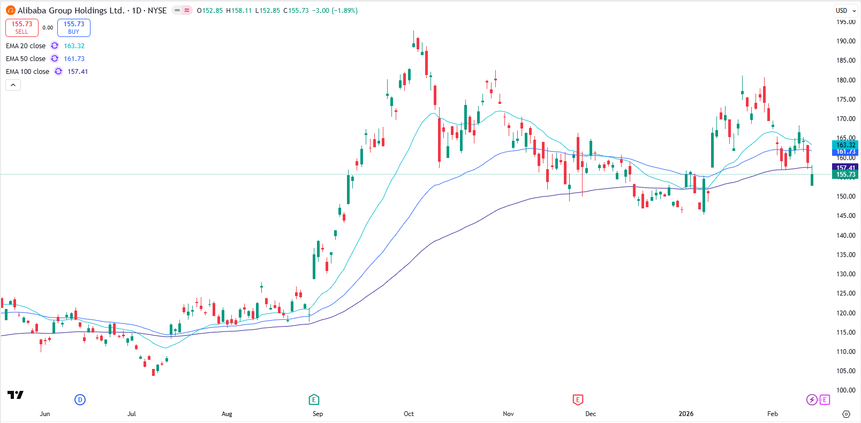Open chart settings hexagon icon
Image resolution: width=861 pixels, height=423 pixels.
[846, 414]
